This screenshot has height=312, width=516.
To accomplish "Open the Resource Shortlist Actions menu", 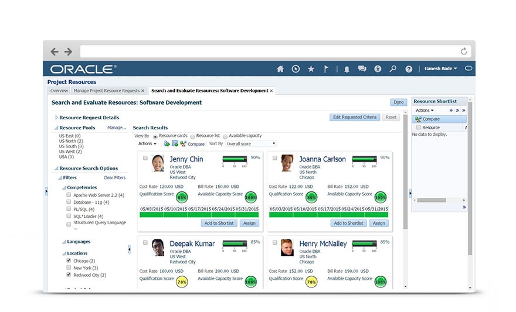I will [425, 111].
